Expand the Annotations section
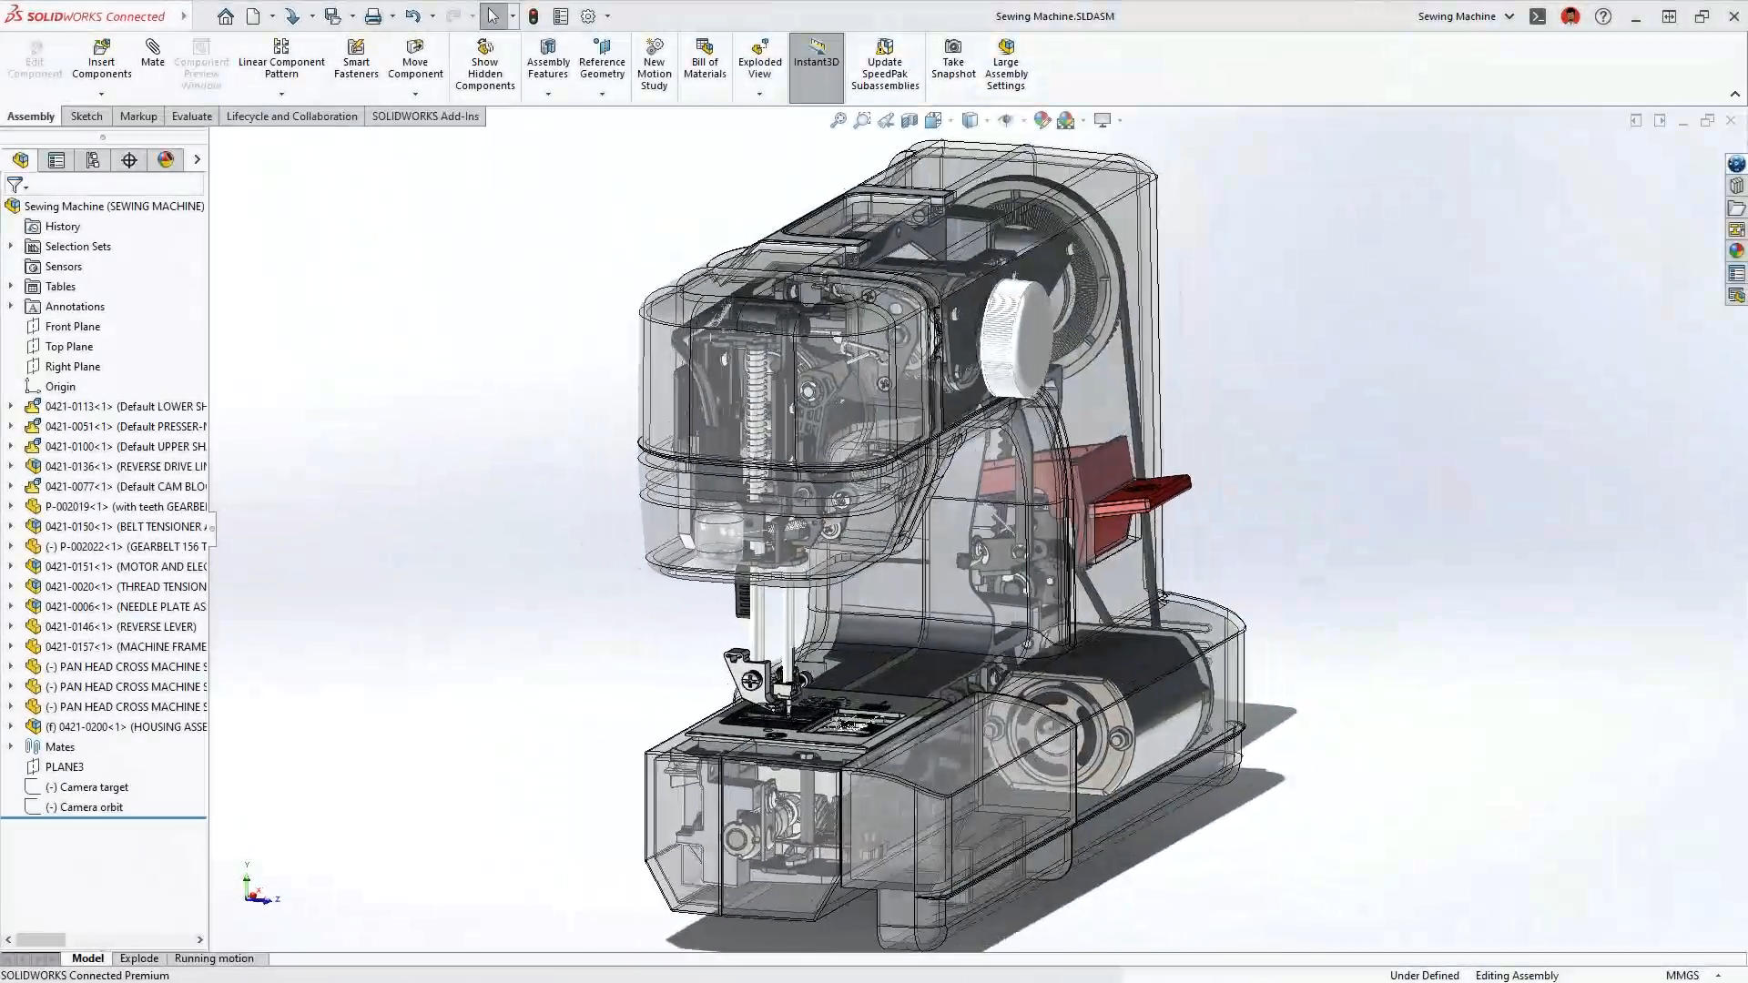The width and height of the screenshot is (1748, 983). point(10,306)
